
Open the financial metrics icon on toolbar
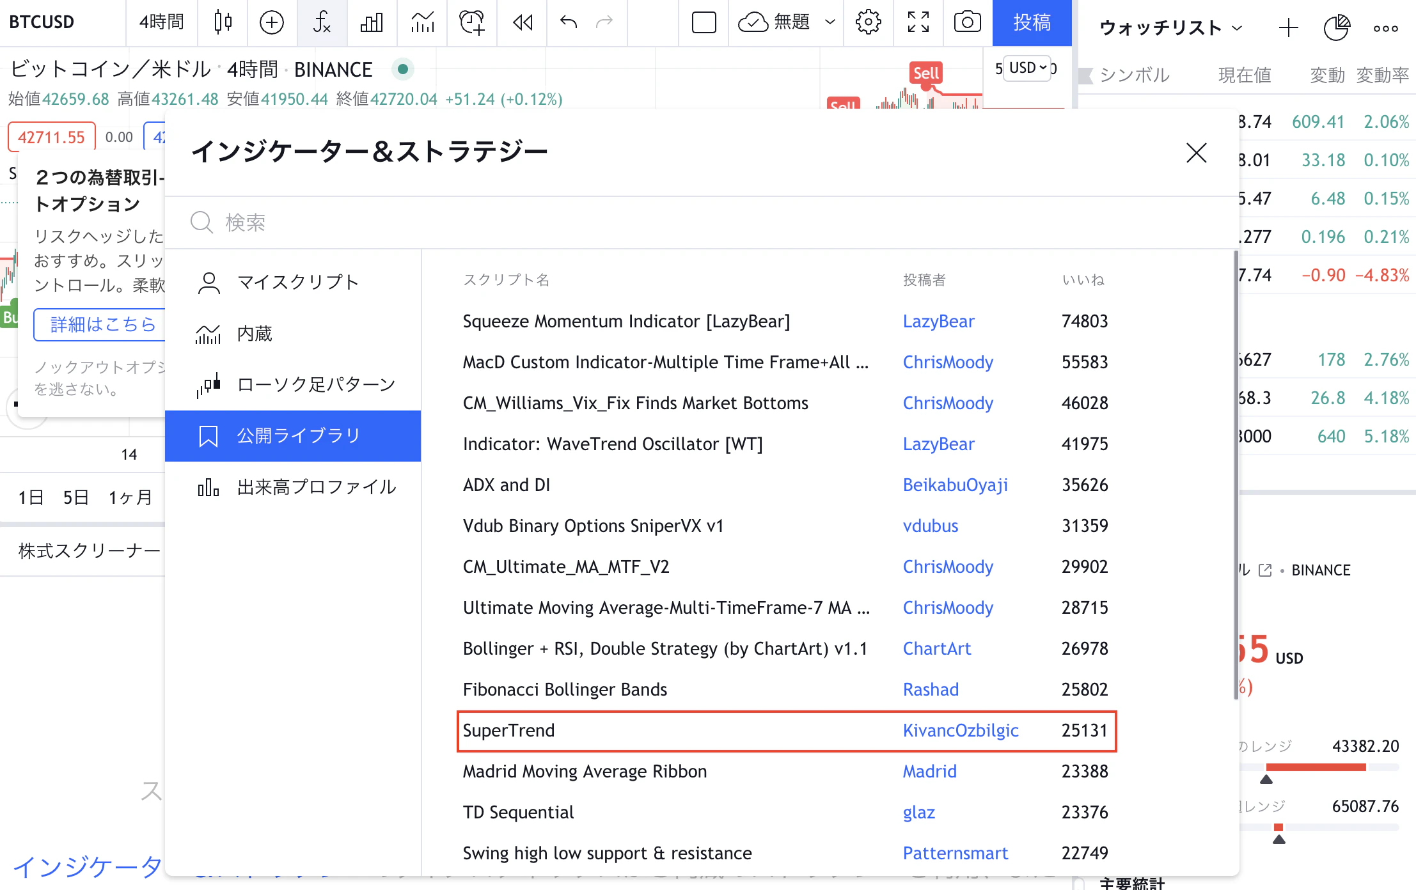[372, 22]
